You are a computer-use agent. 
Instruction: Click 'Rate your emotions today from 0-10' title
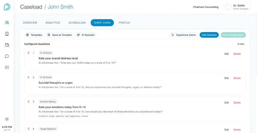coord(62,107)
